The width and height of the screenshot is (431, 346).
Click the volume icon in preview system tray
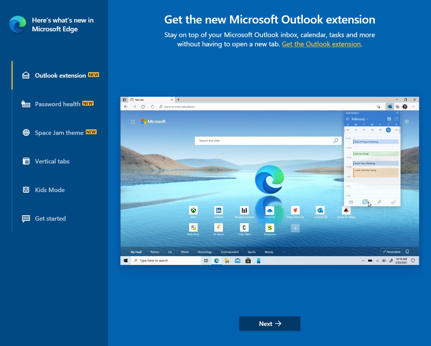click(384, 261)
